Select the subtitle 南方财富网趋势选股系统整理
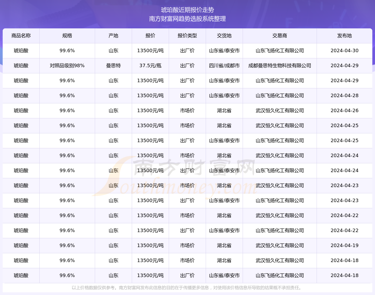This screenshot has width=375, height=295. [187, 19]
